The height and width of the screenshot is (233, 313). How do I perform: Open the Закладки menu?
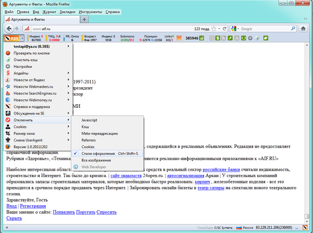pyautogui.click(x=67, y=12)
